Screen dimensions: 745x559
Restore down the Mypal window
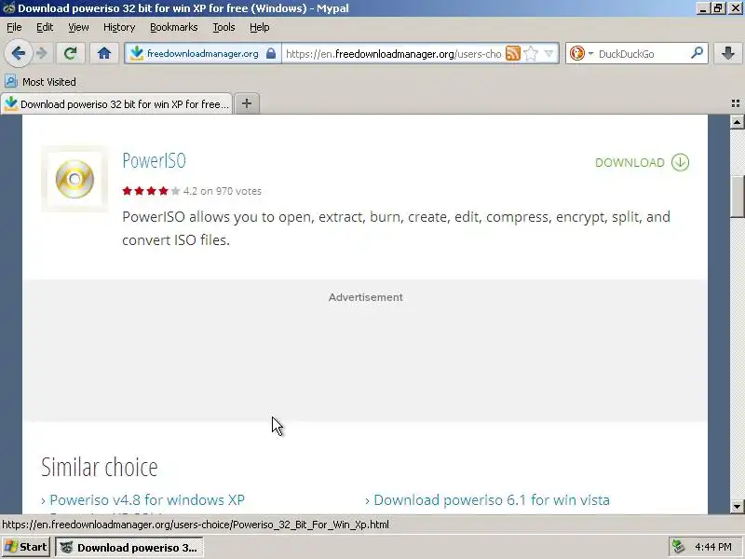click(x=718, y=8)
